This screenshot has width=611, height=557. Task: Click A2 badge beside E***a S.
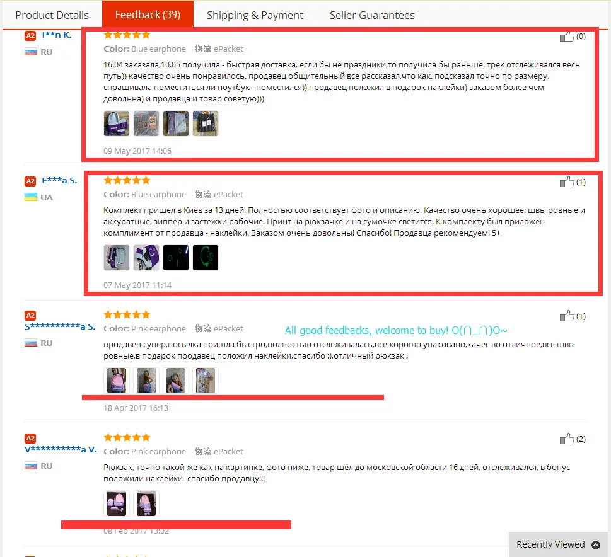[30, 181]
